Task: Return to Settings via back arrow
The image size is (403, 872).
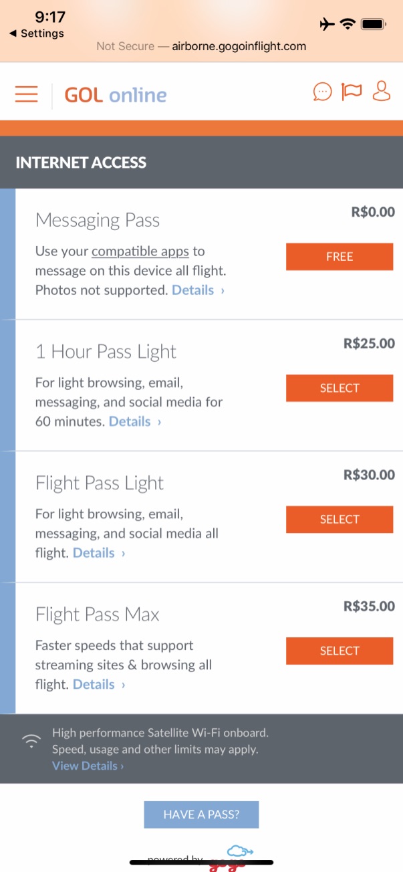Action: (36, 33)
